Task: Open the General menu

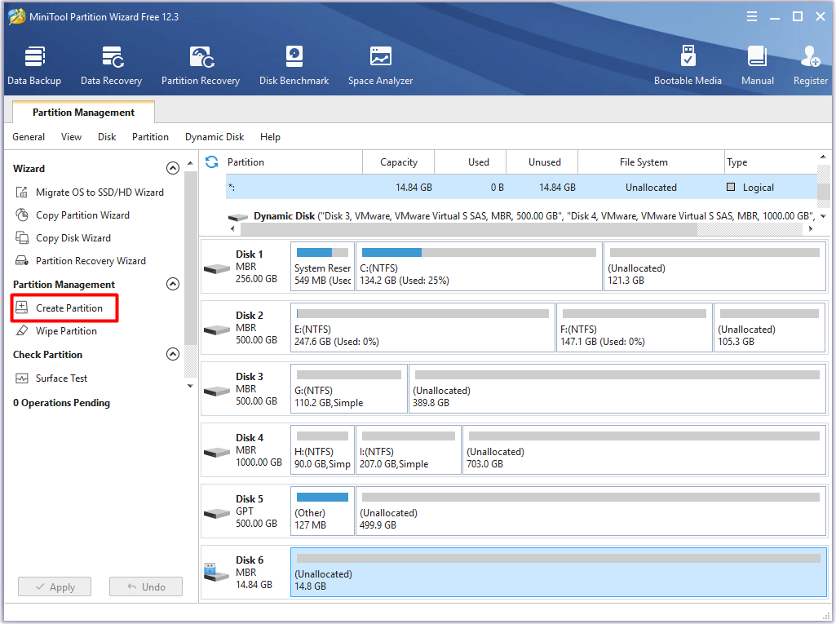Action: (29, 137)
